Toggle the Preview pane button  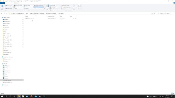pos(9,6)
